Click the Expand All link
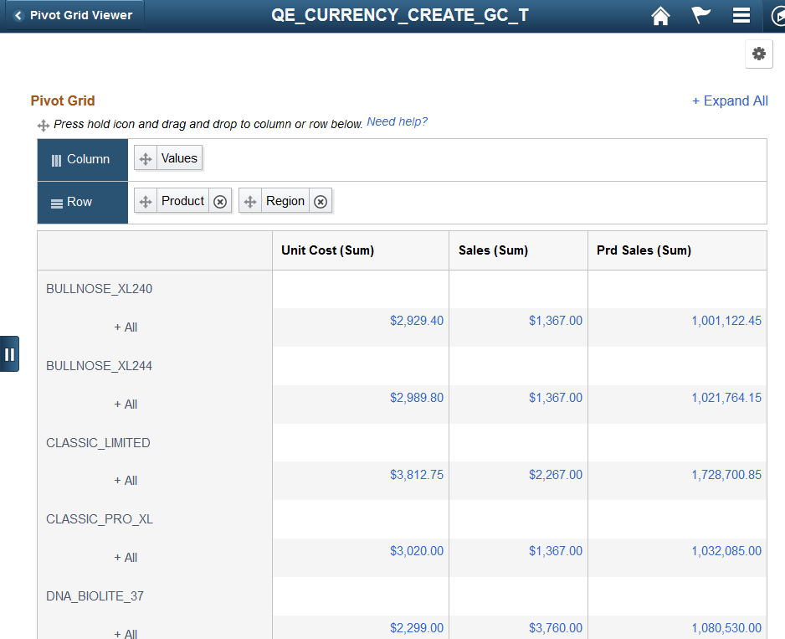 pos(730,100)
